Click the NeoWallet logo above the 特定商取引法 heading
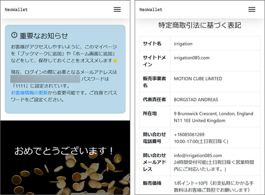265x195 pixels. 151,10
